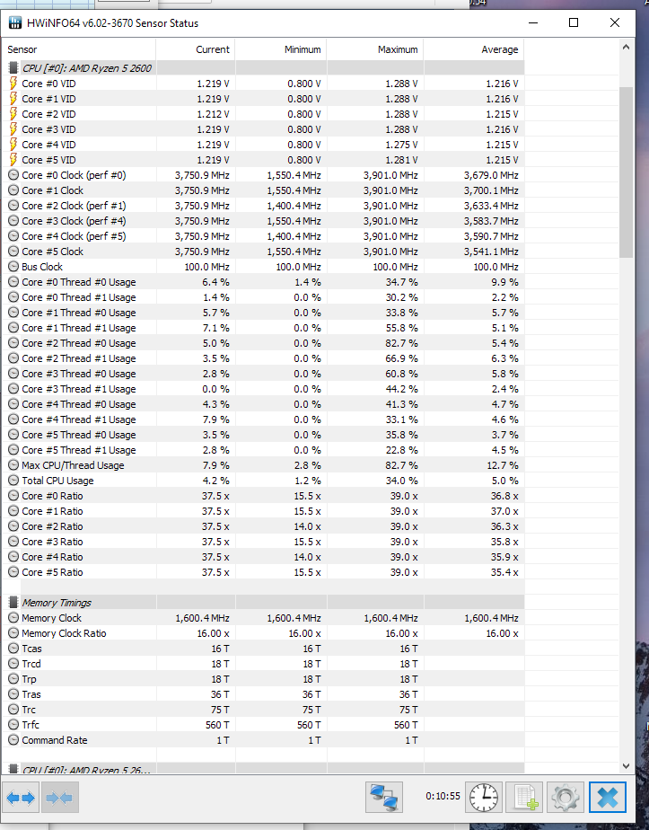Select the Core #5 Clock row
649x830 pixels.
[x=263, y=252]
